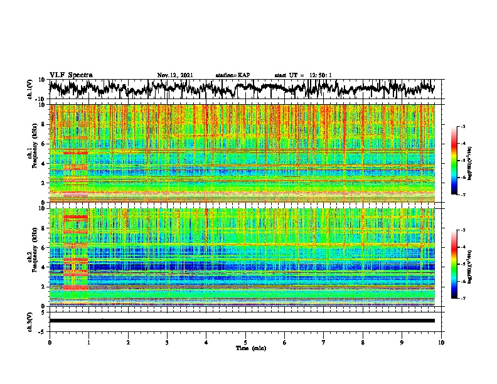Click the ch.3(V) black signal bar
497x384 pixels.
coord(242,321)
